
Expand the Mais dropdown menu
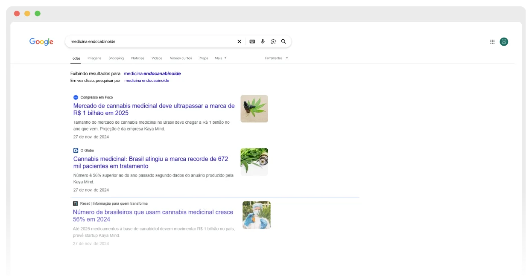point(220,58)
